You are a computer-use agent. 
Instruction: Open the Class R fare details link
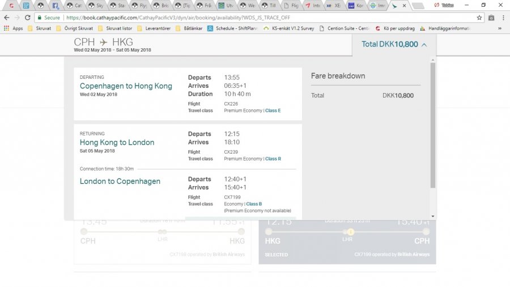coord(273,159)
